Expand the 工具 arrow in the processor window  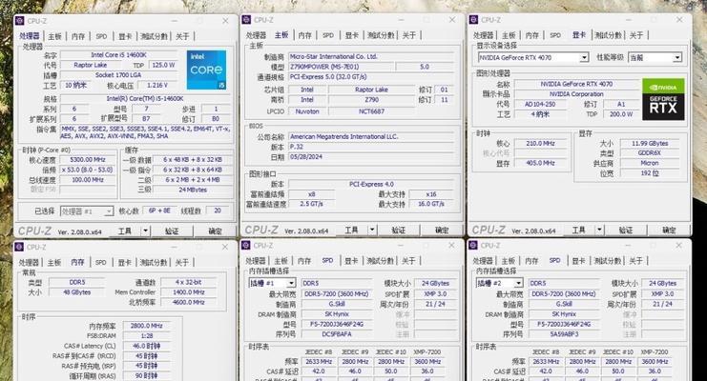tap(145, 231)
